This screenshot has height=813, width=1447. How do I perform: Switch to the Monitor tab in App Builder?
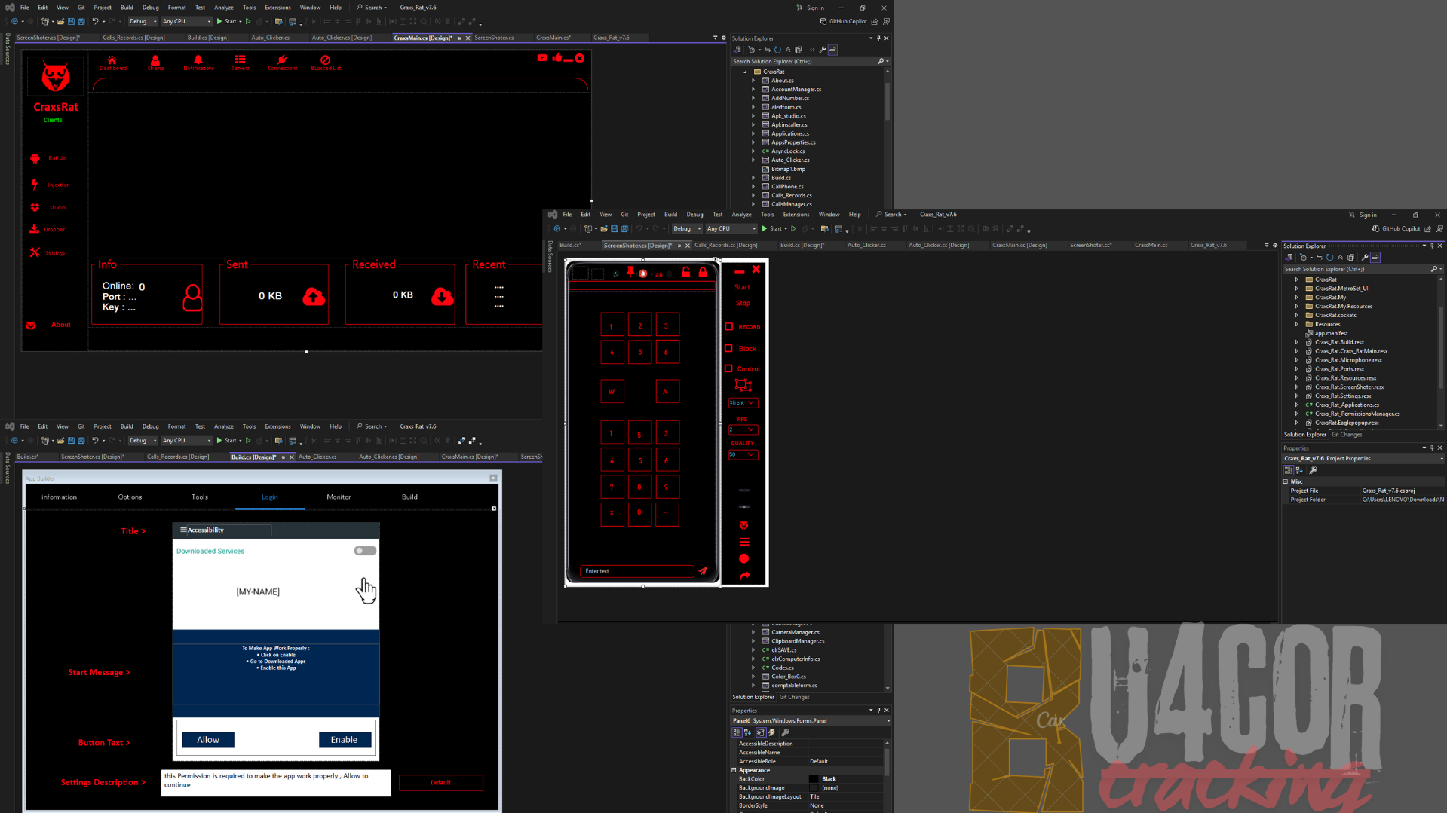(x=339, y=497)
